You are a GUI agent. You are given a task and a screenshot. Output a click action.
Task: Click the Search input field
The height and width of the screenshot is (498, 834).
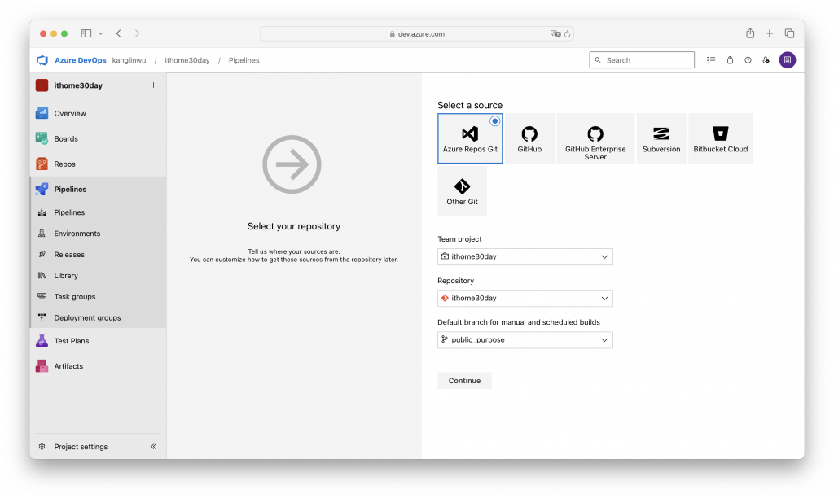click(642, 60)
